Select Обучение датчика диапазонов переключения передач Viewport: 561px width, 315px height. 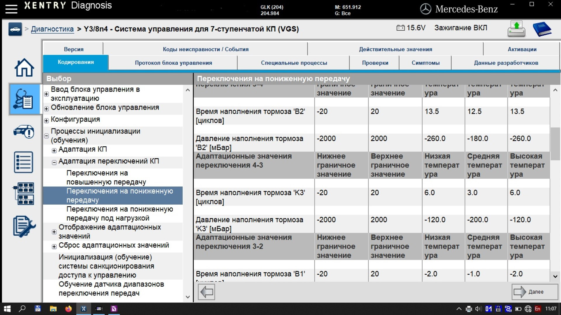coord(111,288)
